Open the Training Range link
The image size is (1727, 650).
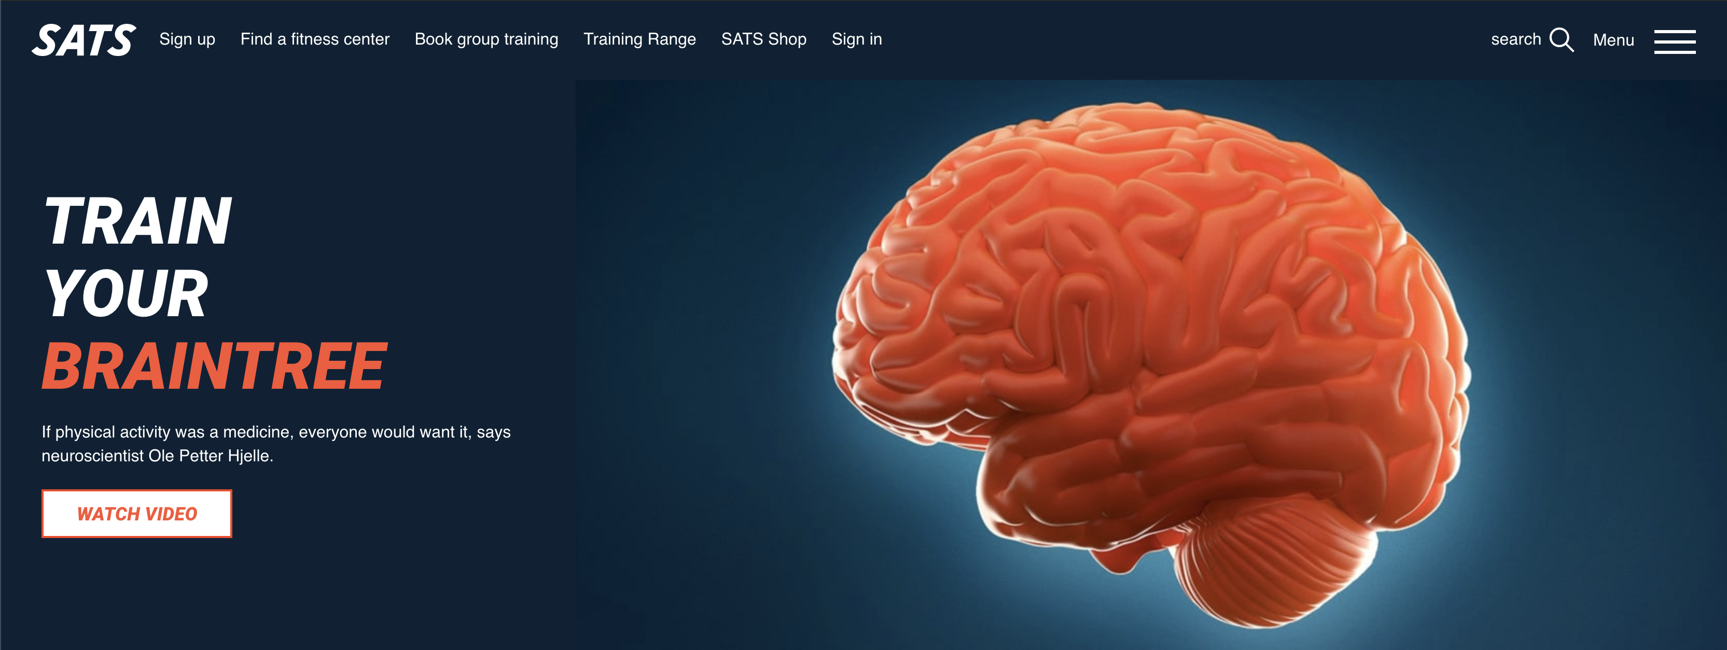click(639, 39)
